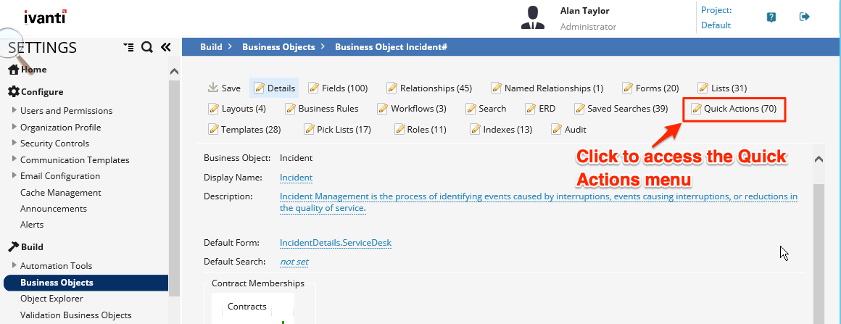The width and height of the screenshot is (841, 324).
Task: Click the sidebar scroll-up arrow
Action: click(x=174, y=71)
